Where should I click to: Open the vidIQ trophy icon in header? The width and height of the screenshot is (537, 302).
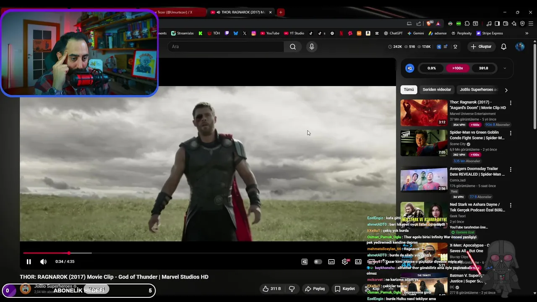455,47
